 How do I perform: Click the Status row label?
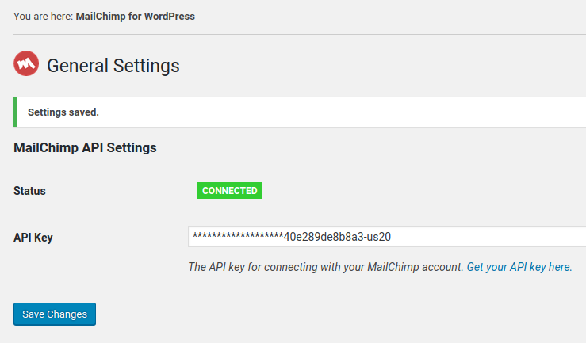(30, 191)
